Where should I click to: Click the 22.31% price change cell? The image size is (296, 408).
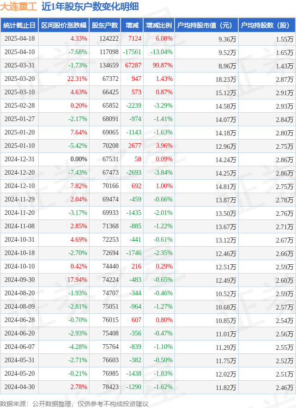pyautogui.click(x=77, y=79)
